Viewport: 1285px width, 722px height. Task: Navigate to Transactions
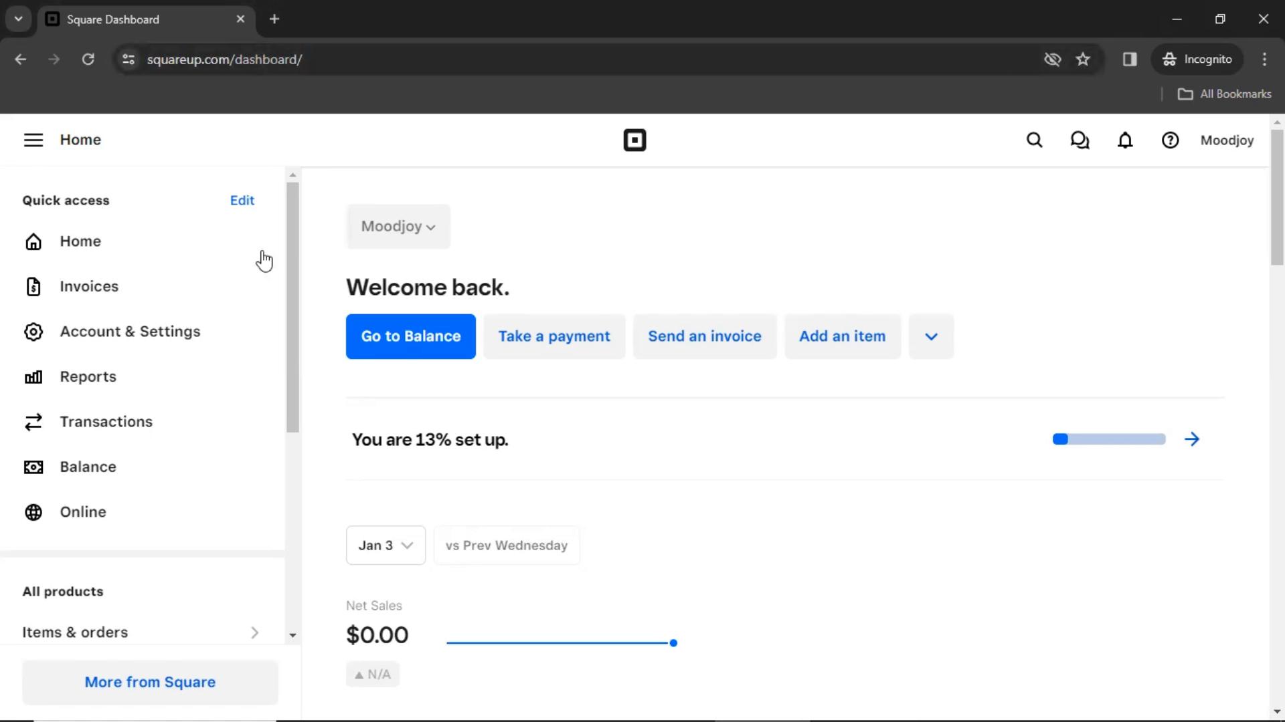coord(106,421)
